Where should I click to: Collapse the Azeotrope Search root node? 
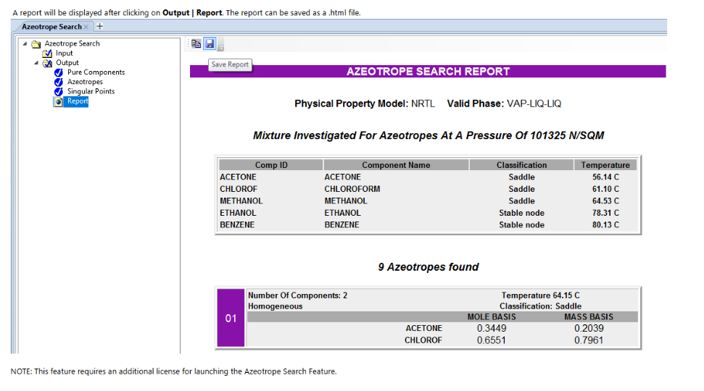(x=25, y=43)
